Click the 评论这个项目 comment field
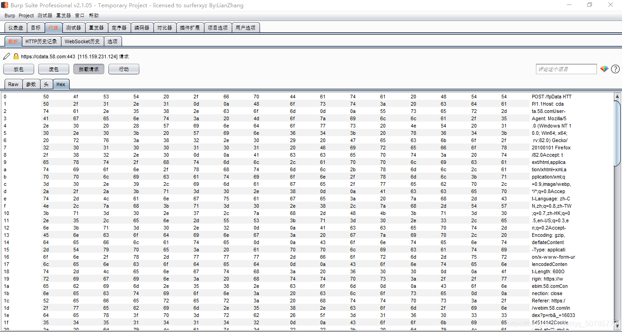 coord(566,69)
